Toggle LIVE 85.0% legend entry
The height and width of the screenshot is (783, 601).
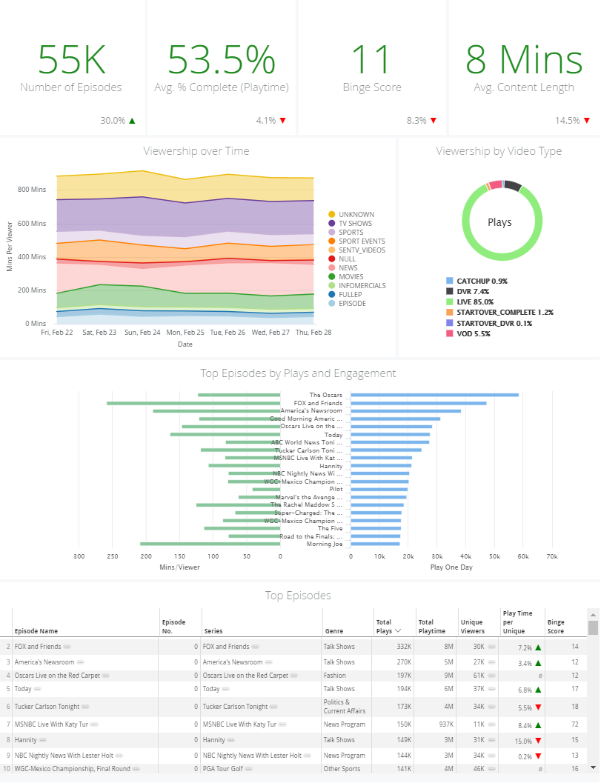[x=470, y=302]
